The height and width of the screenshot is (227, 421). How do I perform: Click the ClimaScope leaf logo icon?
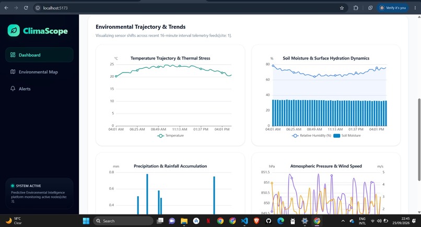click(14, 30)
